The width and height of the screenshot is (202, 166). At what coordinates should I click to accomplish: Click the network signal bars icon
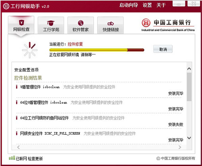coord(12,158)
